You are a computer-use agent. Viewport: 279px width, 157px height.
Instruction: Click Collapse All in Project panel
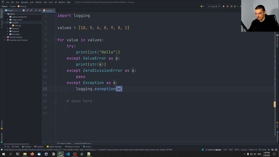point(31,10)
